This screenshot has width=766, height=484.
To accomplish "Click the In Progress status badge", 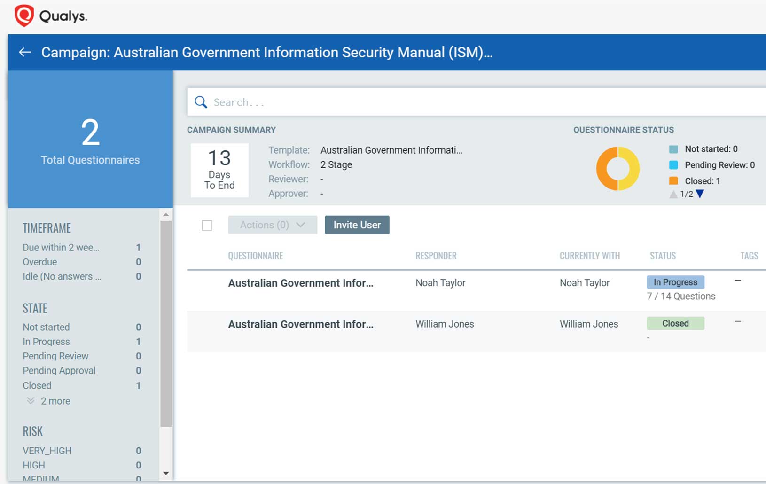I will (675, 282).
